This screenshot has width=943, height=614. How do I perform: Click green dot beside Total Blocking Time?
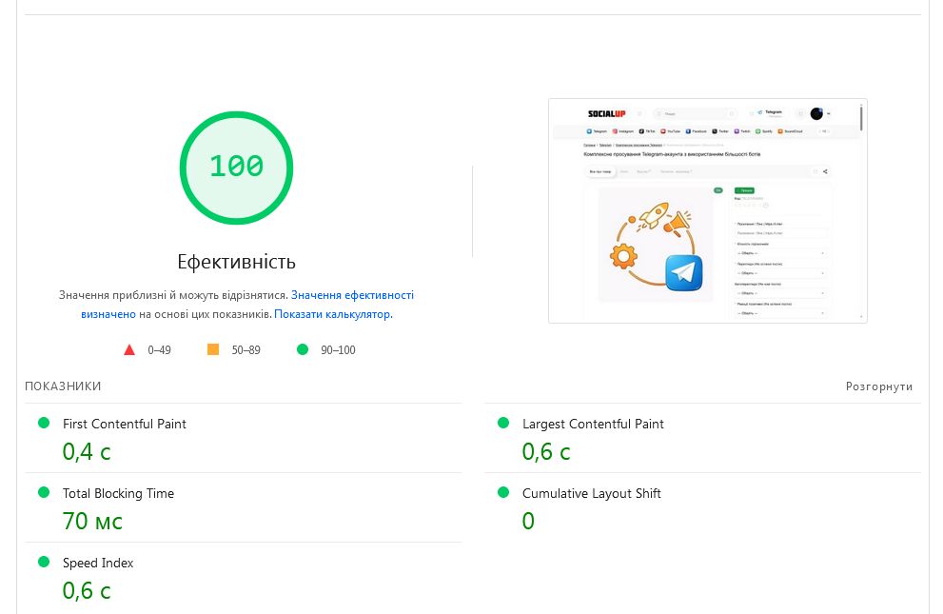pos(43,492)
